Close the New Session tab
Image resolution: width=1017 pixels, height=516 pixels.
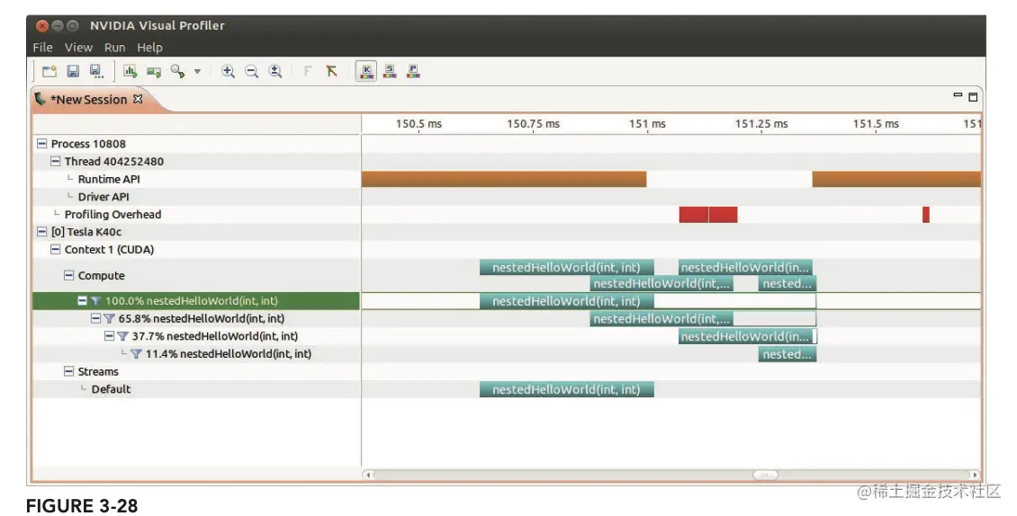pyautogui.click(x=138, y=99)
